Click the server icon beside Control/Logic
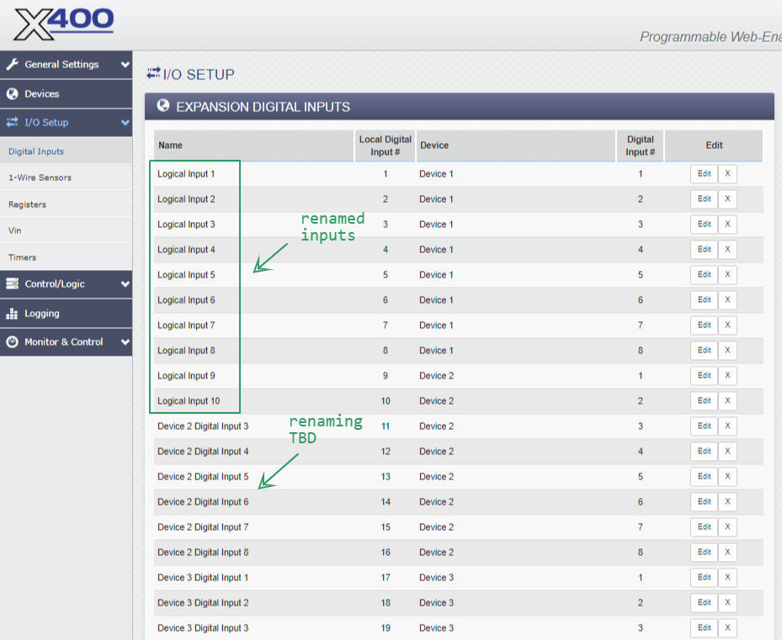The image size is (782, 640). click(13, 284)
